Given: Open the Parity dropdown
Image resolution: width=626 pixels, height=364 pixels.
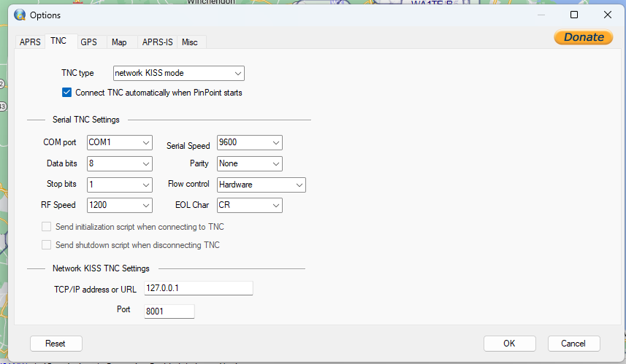Looking at the screenshot, I should 250,163.
